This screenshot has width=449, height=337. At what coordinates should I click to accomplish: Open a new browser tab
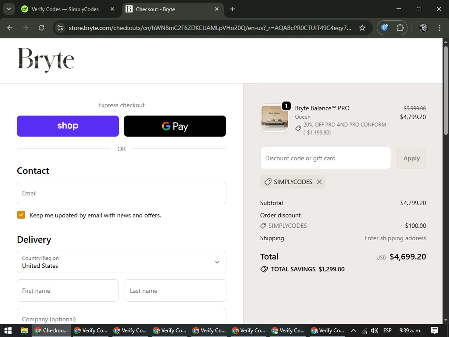pyautogui.click(x=232, y=9)
